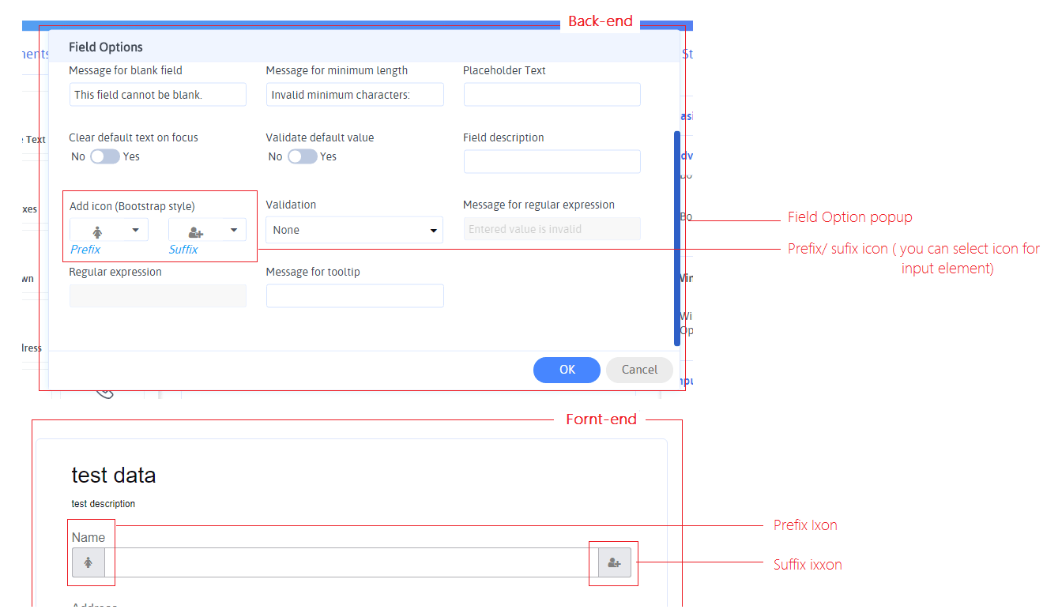Click the Prefix link label
Screen dimensions: 1062x613
pos(85,249)
